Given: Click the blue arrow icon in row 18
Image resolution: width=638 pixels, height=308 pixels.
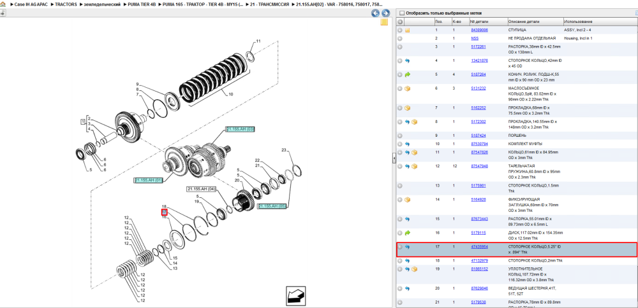Looking at the screenshot, I should [x=407, y=260].
